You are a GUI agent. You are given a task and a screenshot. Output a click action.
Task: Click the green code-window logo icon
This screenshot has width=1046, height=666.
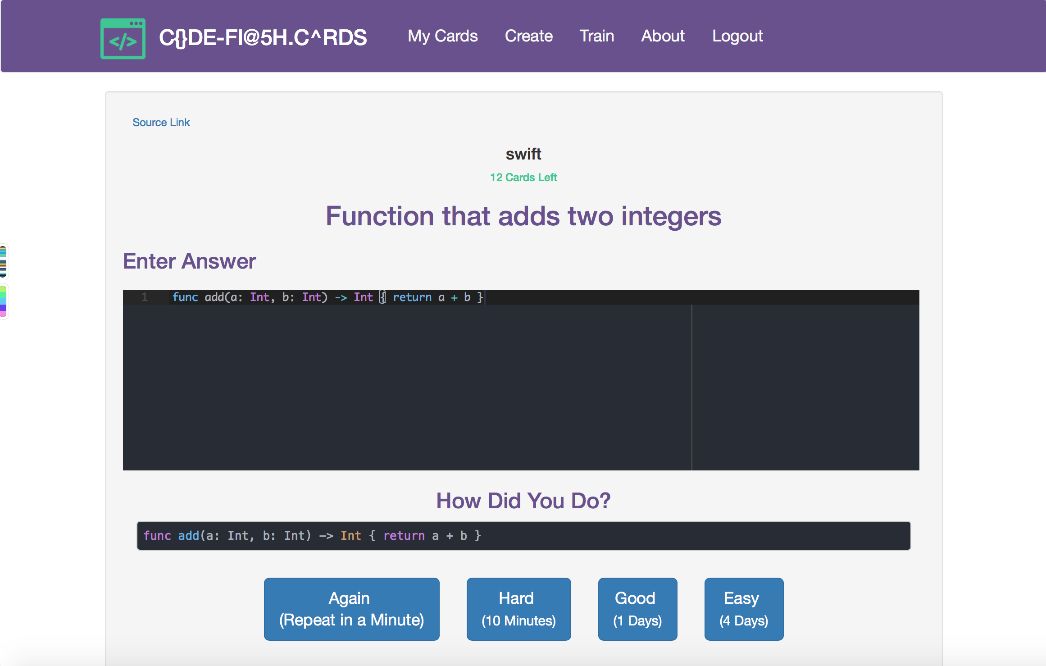[x=123, y=38]
